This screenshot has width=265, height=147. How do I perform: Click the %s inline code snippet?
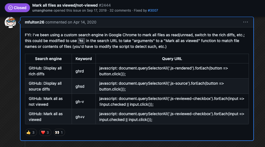click(x=81, y=41)
